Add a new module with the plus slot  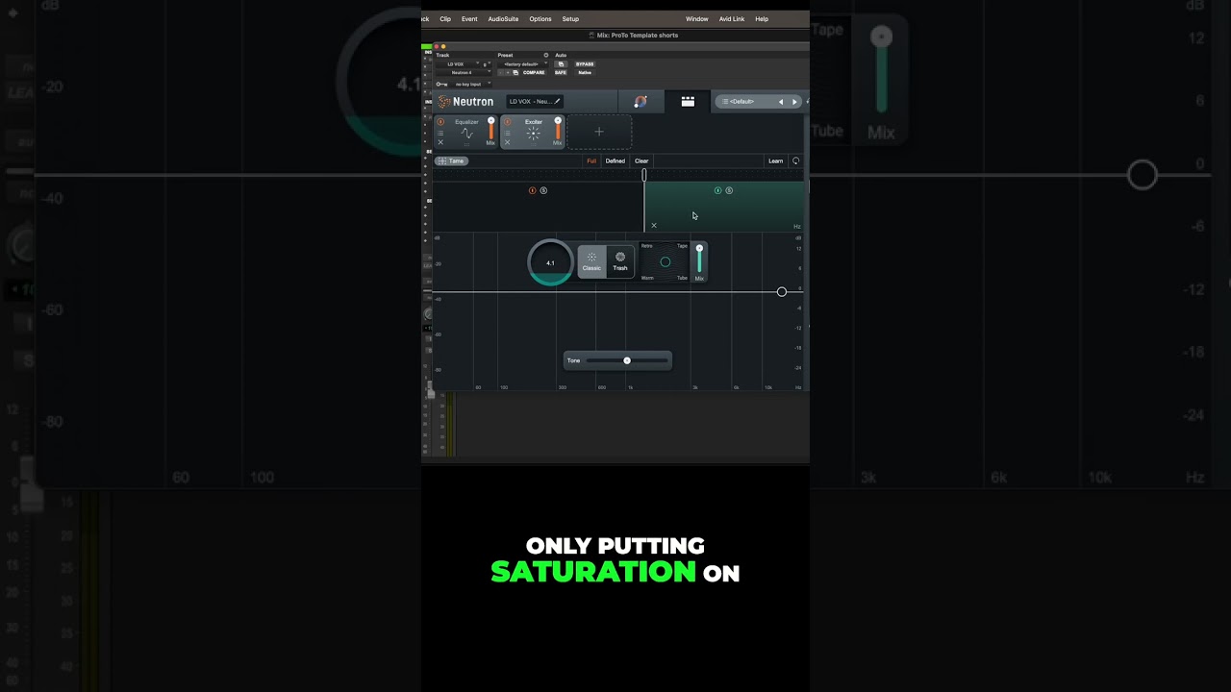tap(599, 132)
